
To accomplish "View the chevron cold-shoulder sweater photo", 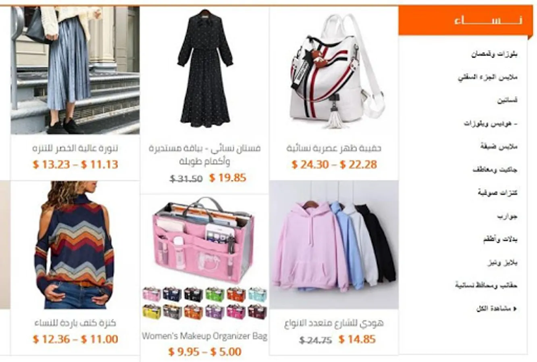I will 75,245.
